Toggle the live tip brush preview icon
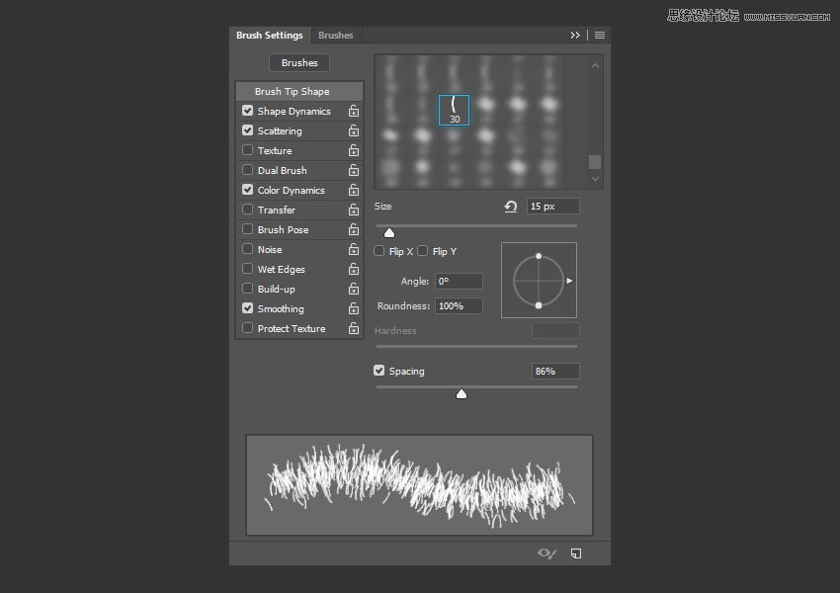Viewport: 840px width, 593px height. [x=546, y=553]
